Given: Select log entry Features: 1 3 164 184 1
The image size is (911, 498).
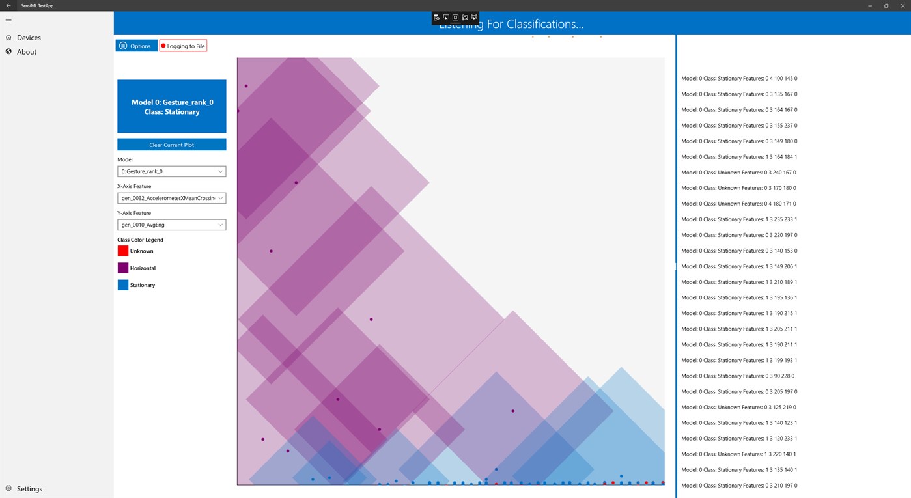Looking at the screenshot, I should click(x=739, y=157).
